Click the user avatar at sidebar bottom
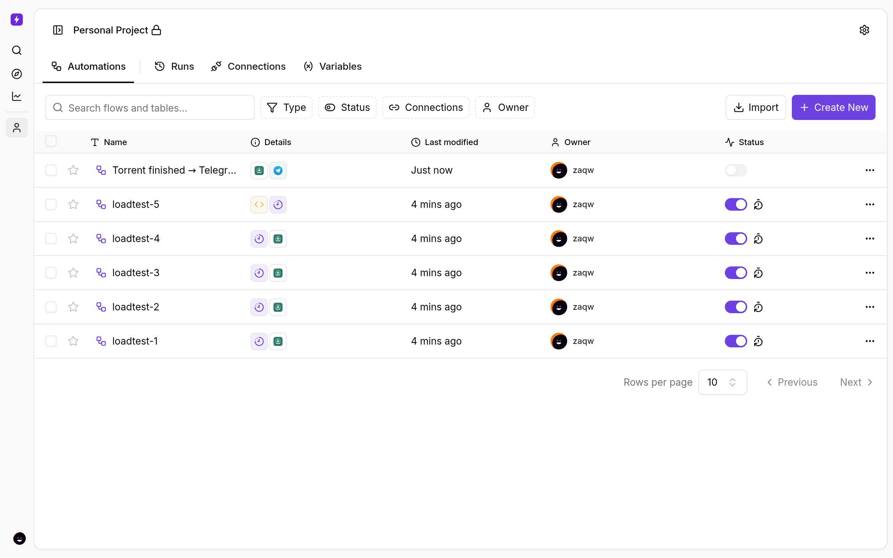 [19, 538]
